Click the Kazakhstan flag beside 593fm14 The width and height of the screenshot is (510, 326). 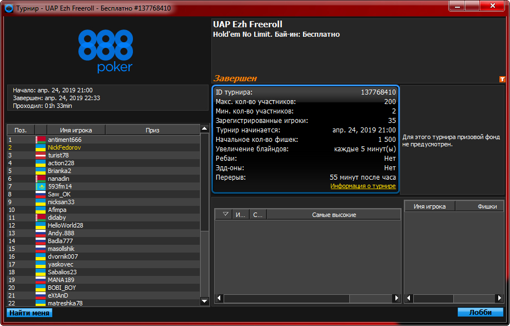pos(41,187)
